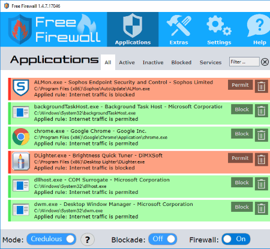Screen dimensions: 270x249
Task: Click the dwm.exe window icon
Action: [x=21, y=210]
